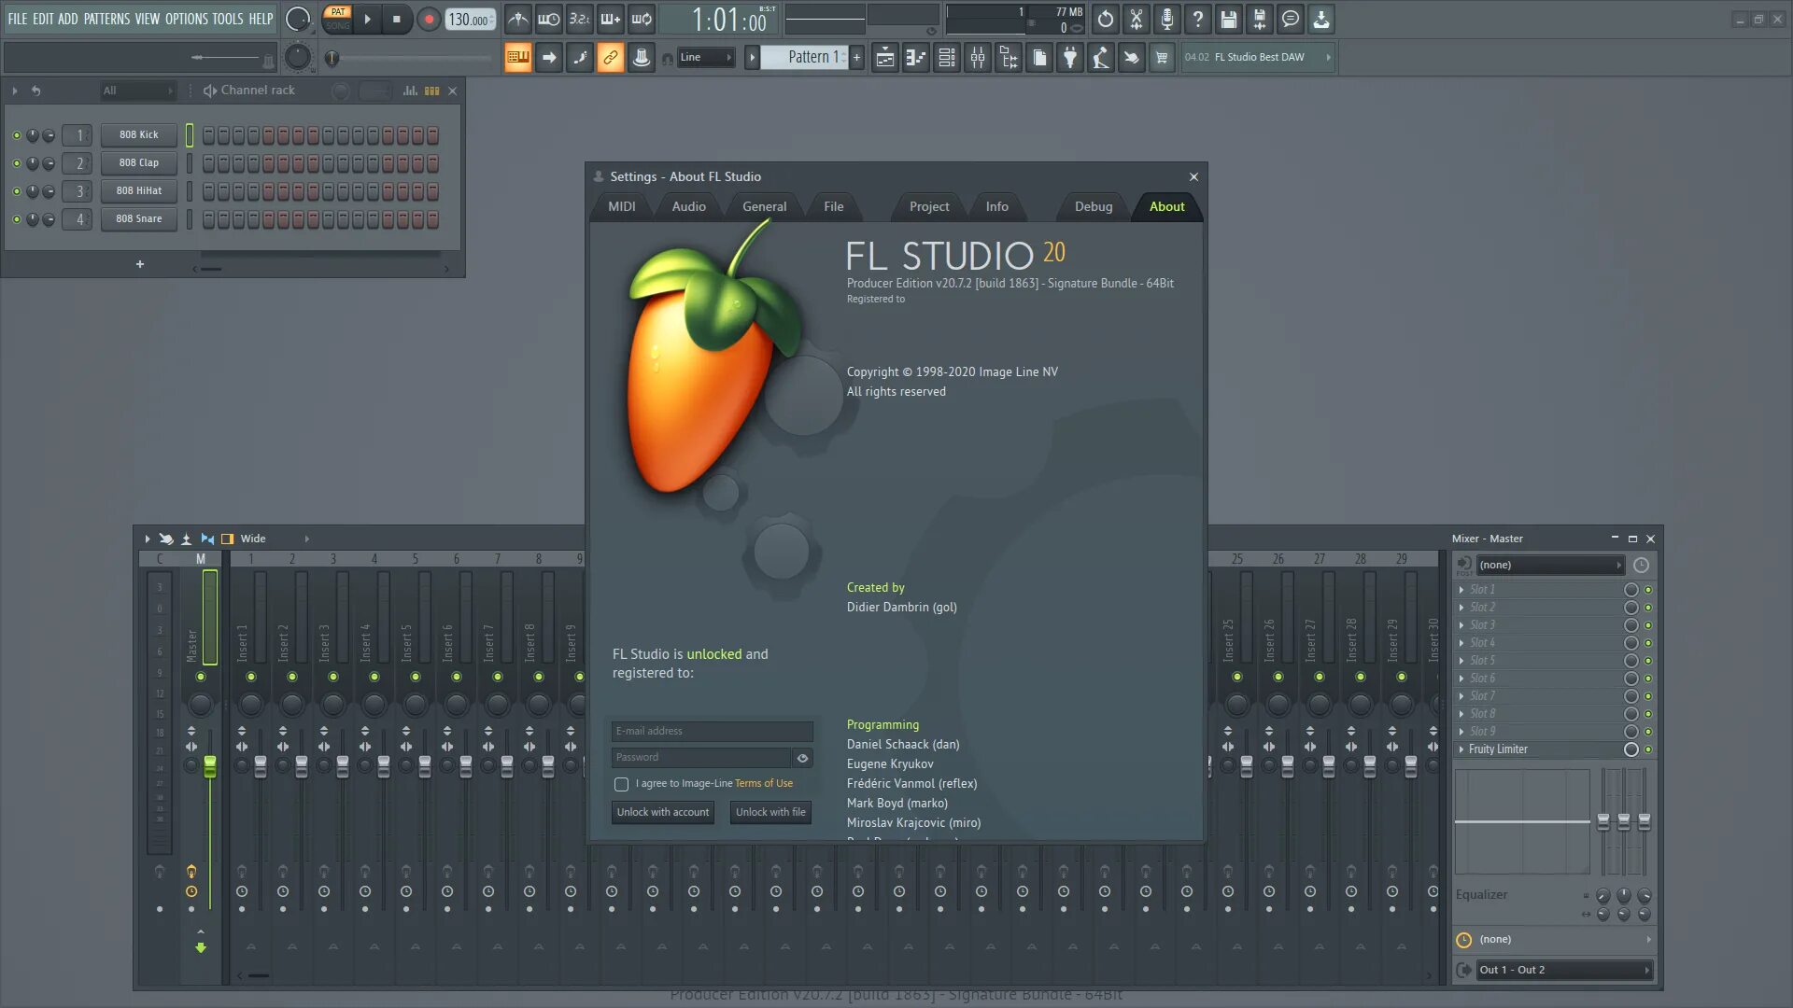Toggle the multilink to controllers icon
This screenshot has width=1793, height=1008.
(x=611, y=58)
